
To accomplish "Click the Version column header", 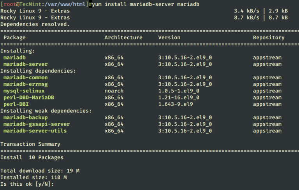I will 169,38.
